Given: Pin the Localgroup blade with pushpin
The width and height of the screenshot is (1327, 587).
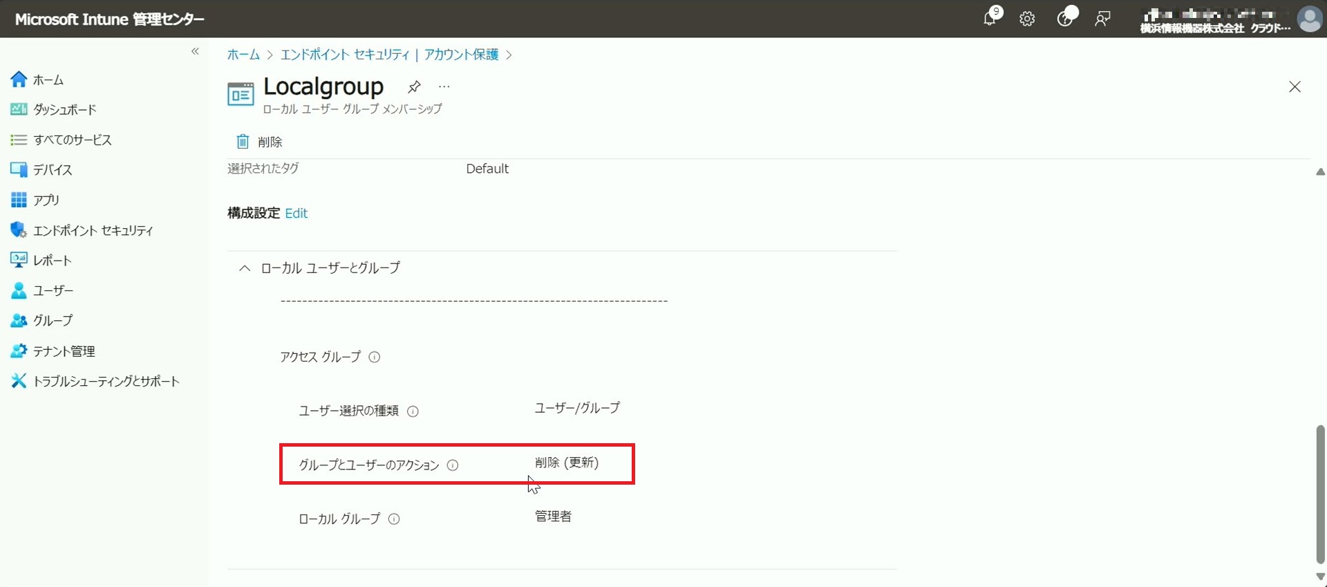Looking at the screenshot, I should (x=414, y=86).
